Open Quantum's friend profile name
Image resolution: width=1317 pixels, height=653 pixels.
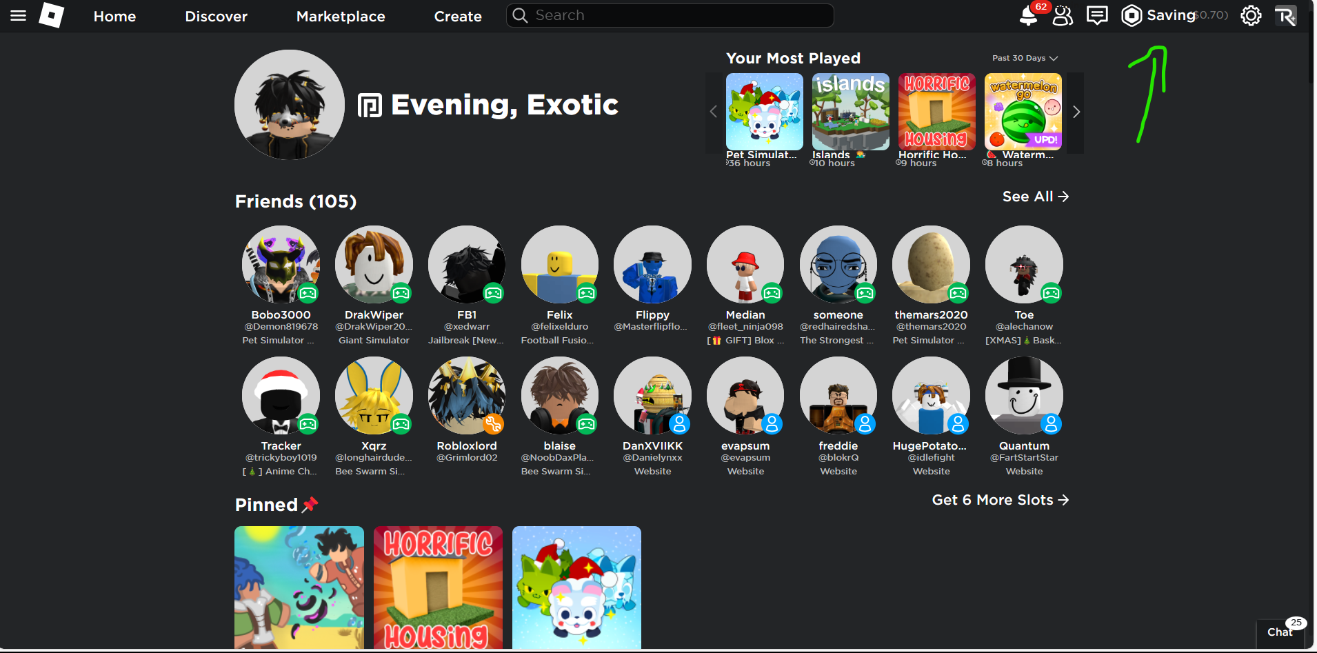(x=1024, y=445)
